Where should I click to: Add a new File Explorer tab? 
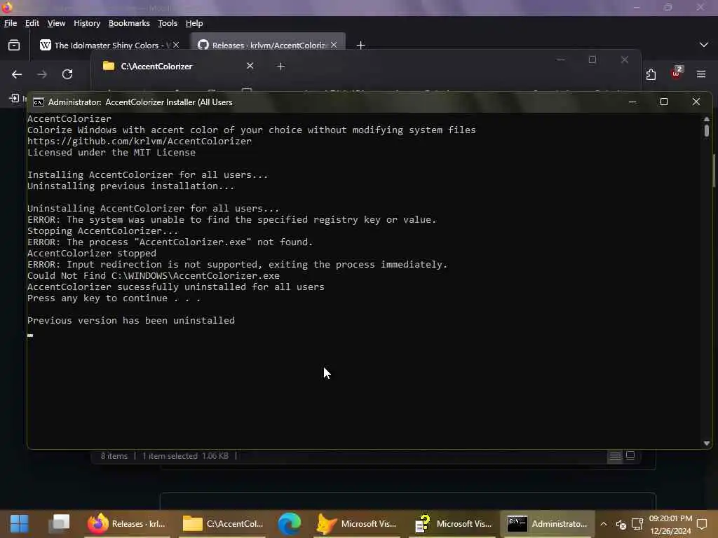pos(281,67)
